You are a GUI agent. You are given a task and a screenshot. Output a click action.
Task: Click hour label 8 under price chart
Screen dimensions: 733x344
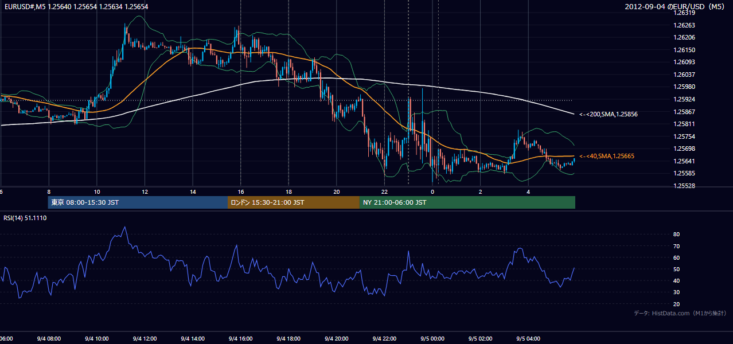point(49,192)
